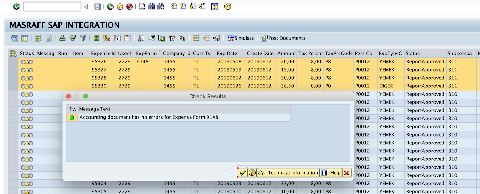Open Find with the binoculars icon
Screen dimensions: 480x194
point(152,6)
